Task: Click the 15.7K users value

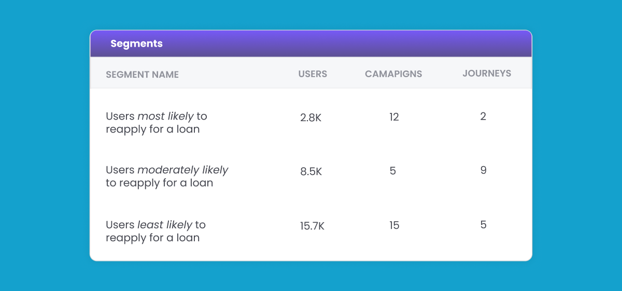Action: [x=312, y=226]
